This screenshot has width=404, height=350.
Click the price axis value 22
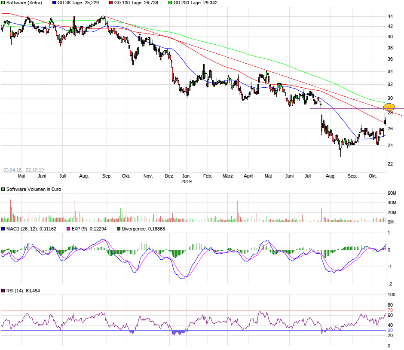(390, 164)
